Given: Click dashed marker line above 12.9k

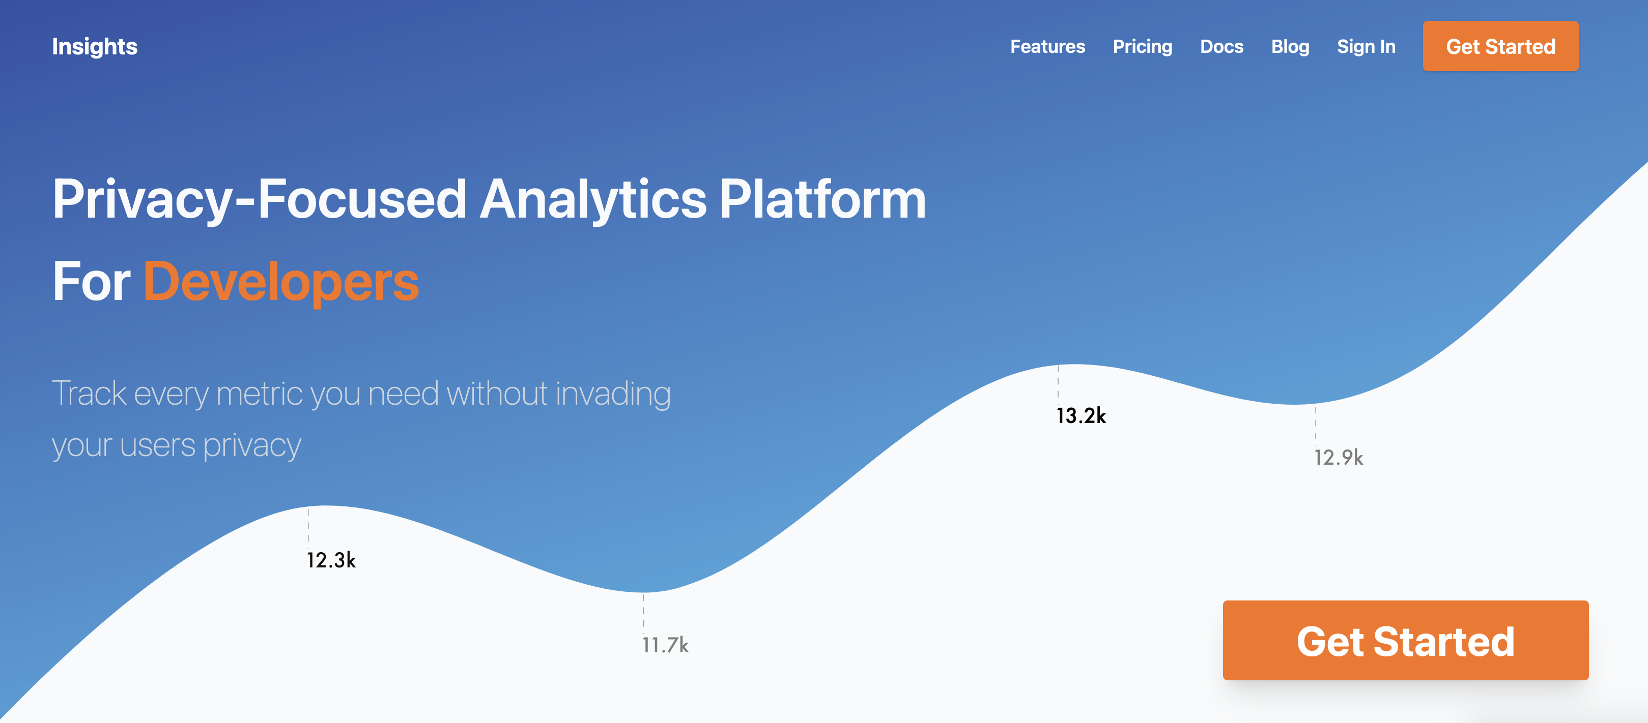Looking at the screenshot, I should [1315, 425].
